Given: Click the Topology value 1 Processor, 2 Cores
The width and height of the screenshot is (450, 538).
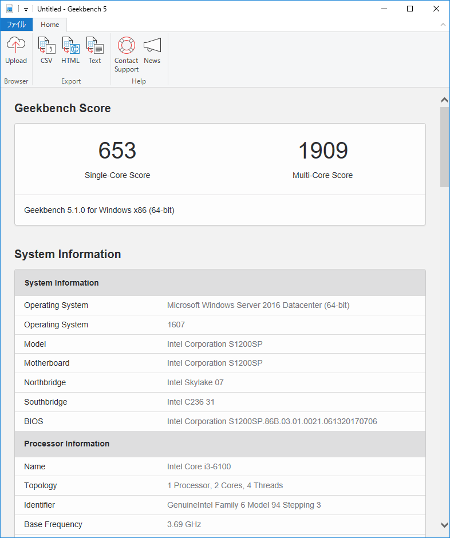Looking at the screenshot, I should click(x=225, y=485).
